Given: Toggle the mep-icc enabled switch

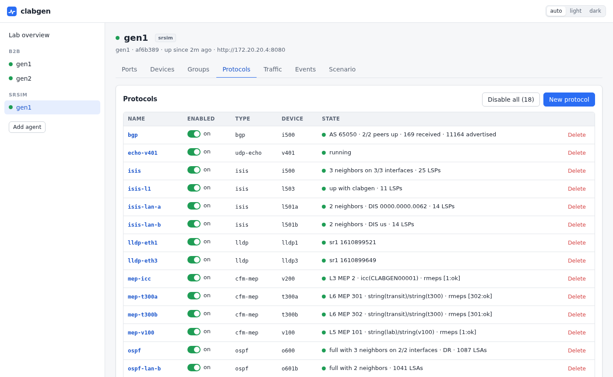Looking at the screenshot, I should [x=194, y=278].
